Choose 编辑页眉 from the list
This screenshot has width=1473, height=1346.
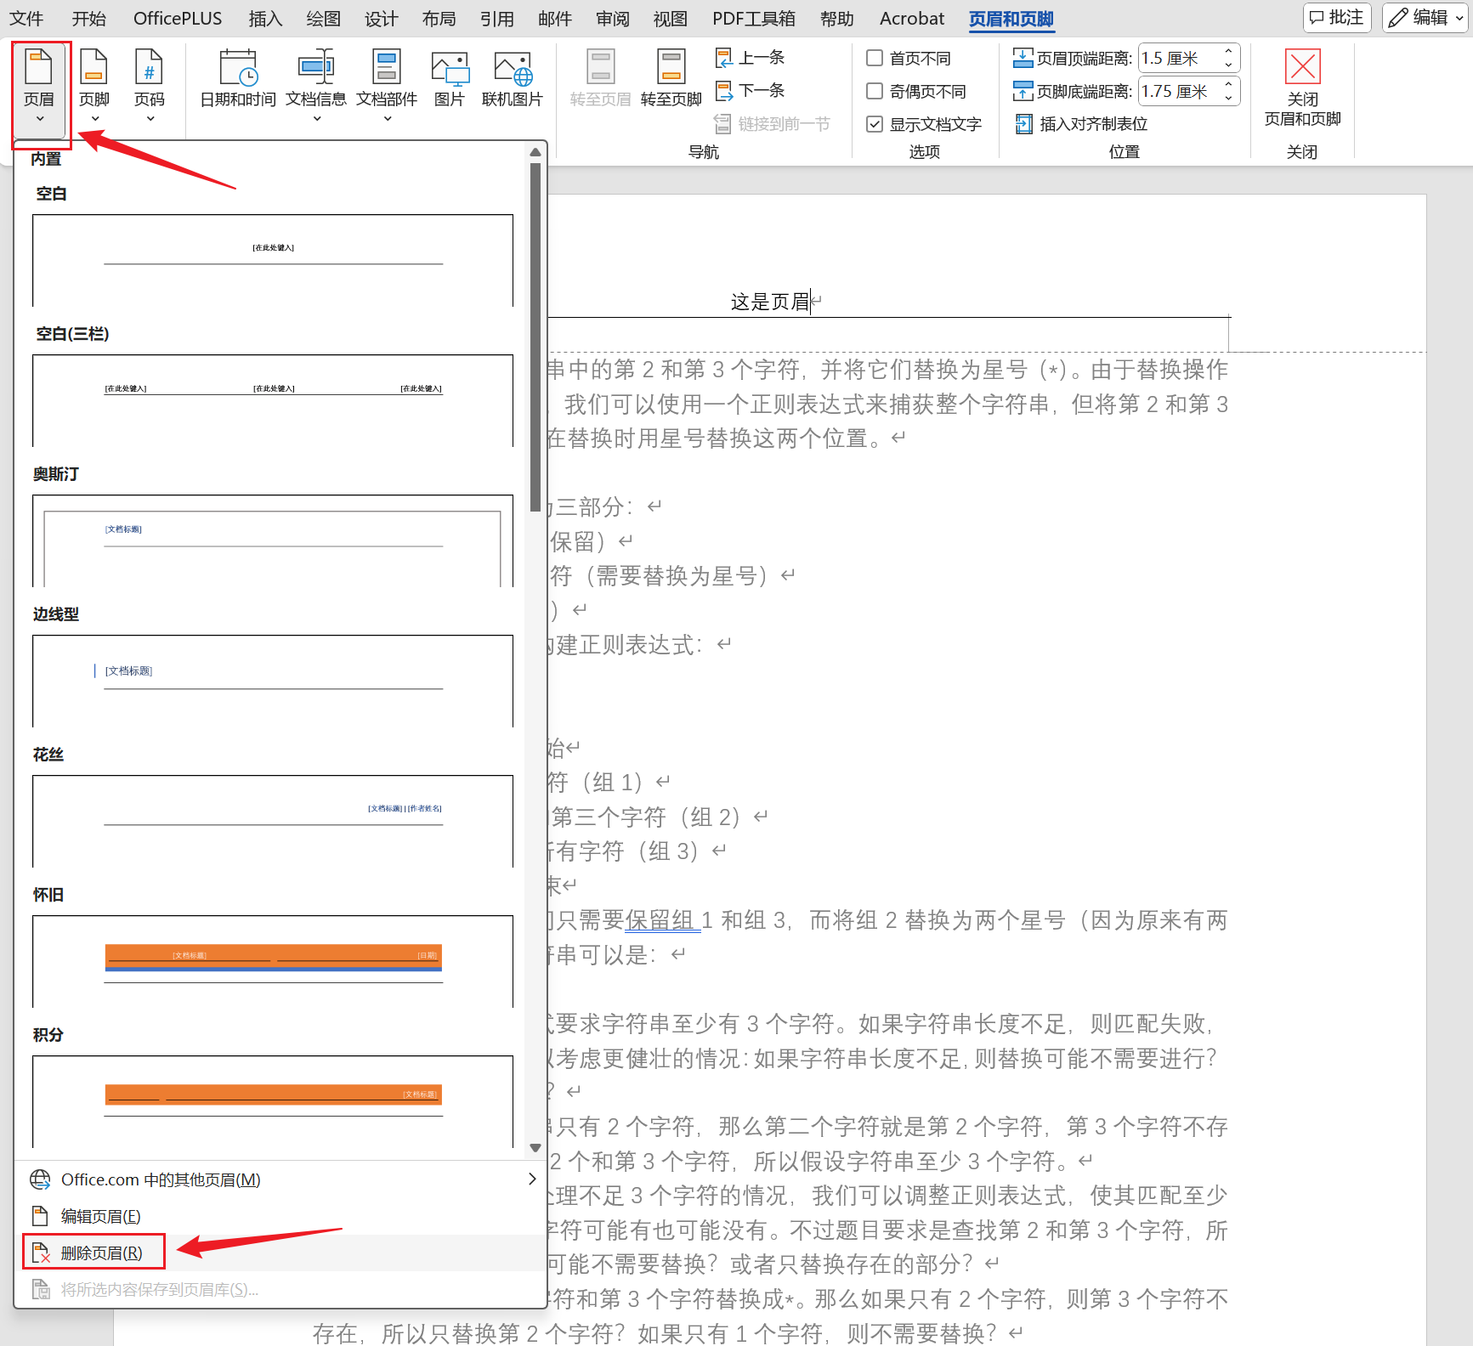click(100, 1216)
